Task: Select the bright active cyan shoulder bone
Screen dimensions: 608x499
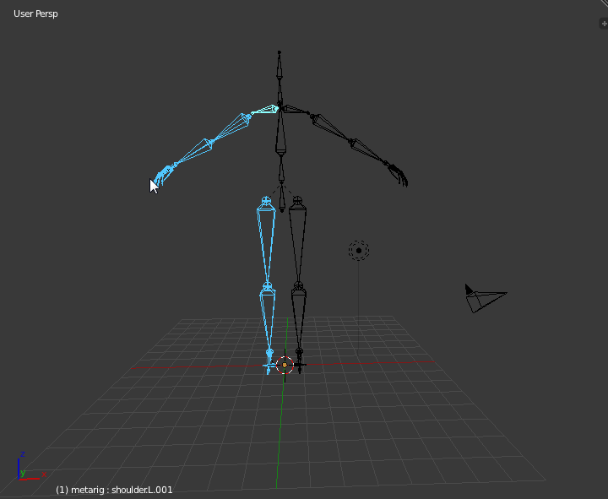Action: 265,110
